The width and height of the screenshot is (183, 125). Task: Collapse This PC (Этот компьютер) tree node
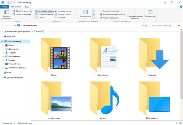point(2,41)
